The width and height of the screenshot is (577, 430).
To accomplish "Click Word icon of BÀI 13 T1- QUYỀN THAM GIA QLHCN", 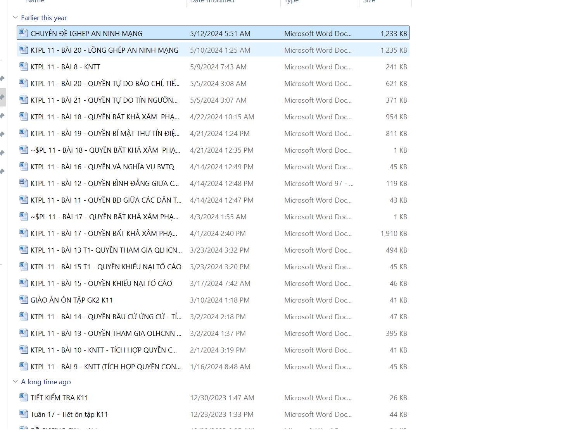I will click(24, 249).
